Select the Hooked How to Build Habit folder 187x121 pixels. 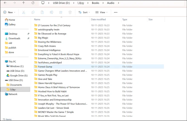pos(52,92)
